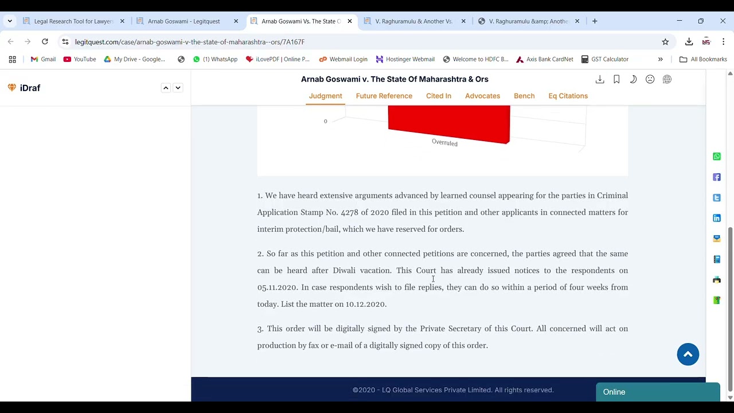Viewport: 734px width, 413px height.
Task: Go forward to the next page
Action: (x=28, y=42)
